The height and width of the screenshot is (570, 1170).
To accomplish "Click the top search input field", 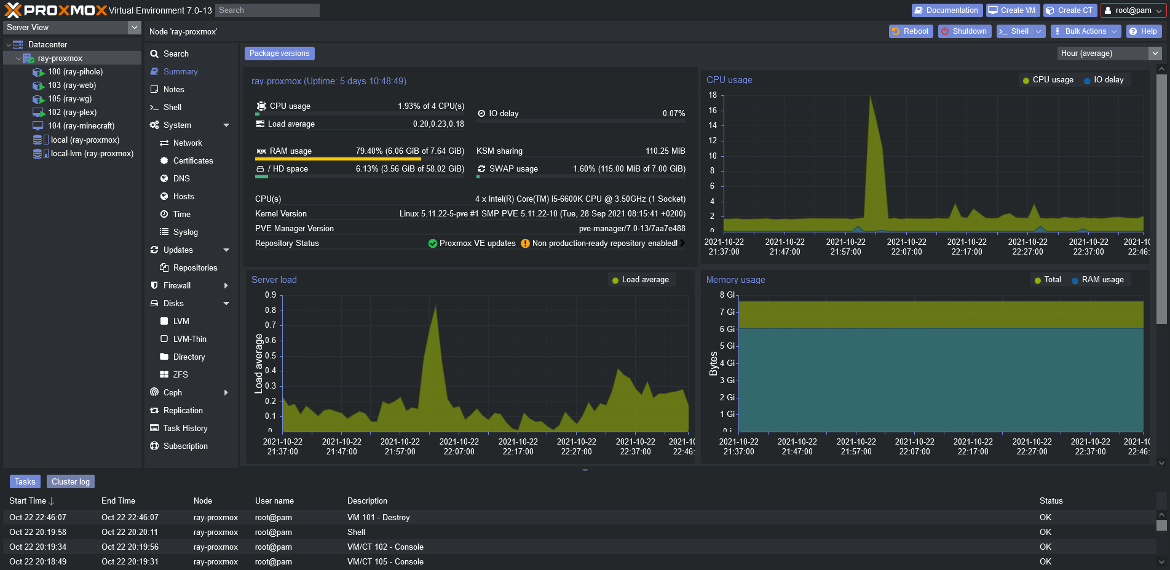I will click(267, 10).
